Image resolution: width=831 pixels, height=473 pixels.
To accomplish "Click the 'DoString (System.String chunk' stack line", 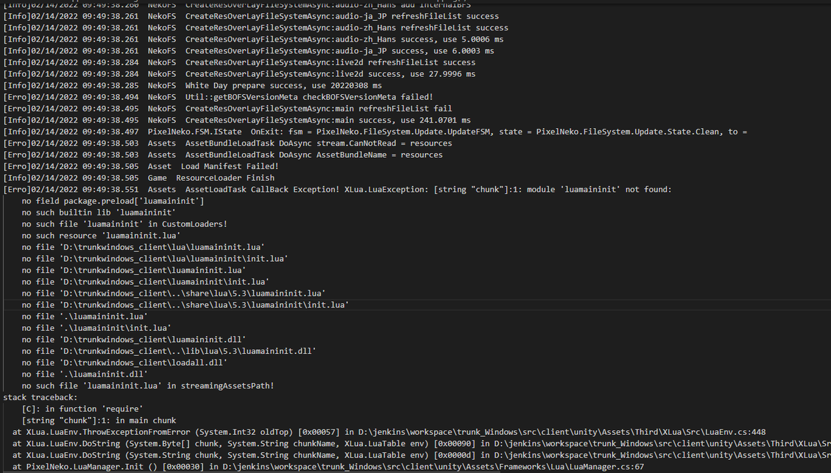I will (422, 455).
